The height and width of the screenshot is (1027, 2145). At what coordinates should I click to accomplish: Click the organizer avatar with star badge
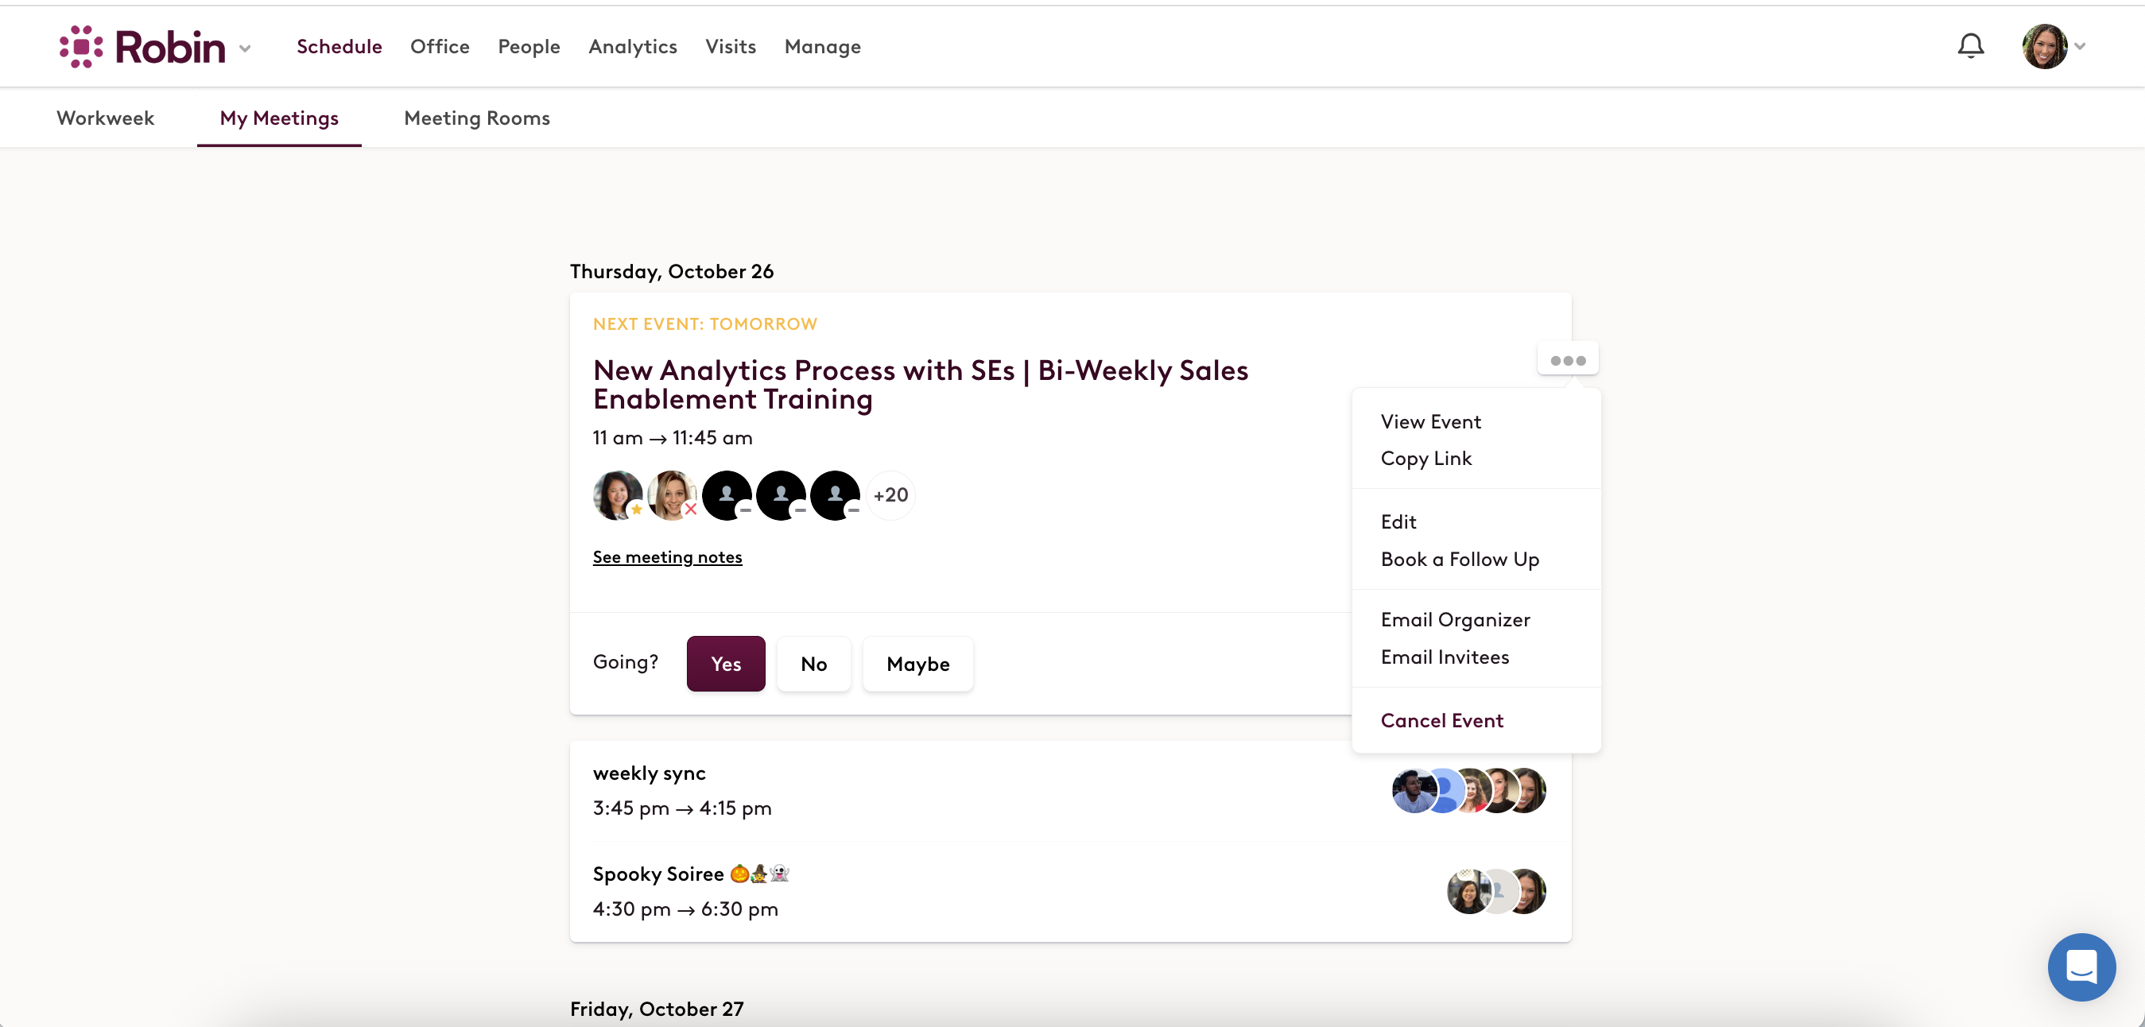tap(617, 495)
